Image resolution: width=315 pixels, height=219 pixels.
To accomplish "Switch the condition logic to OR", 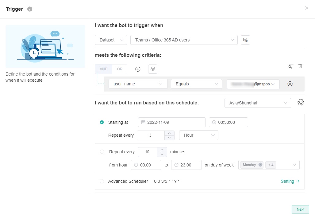I will click(x=120, y=69).
